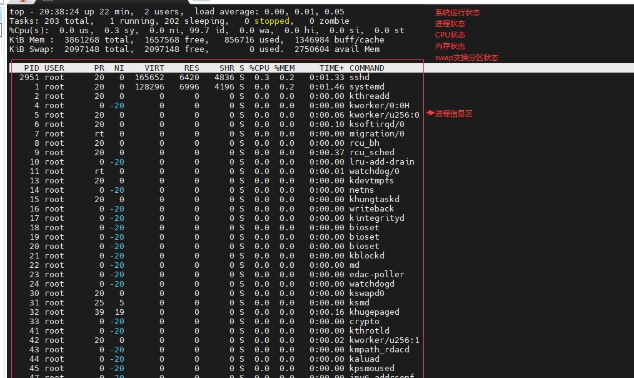Select VIRT value 165652
The width and height of the screenshot is (634, 378).
pos(149,78)
